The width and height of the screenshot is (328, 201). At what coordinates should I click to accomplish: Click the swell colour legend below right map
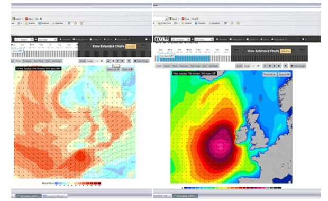232,188
